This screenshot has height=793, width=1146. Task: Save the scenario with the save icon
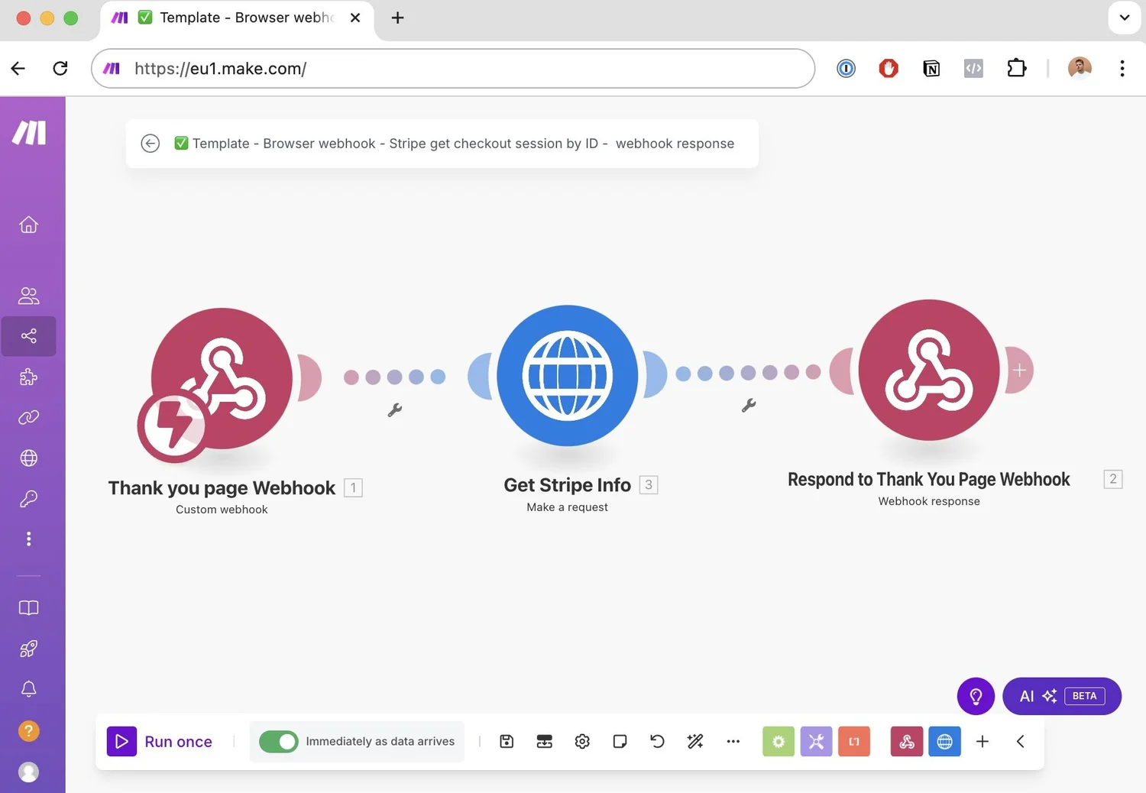(506, 741)
